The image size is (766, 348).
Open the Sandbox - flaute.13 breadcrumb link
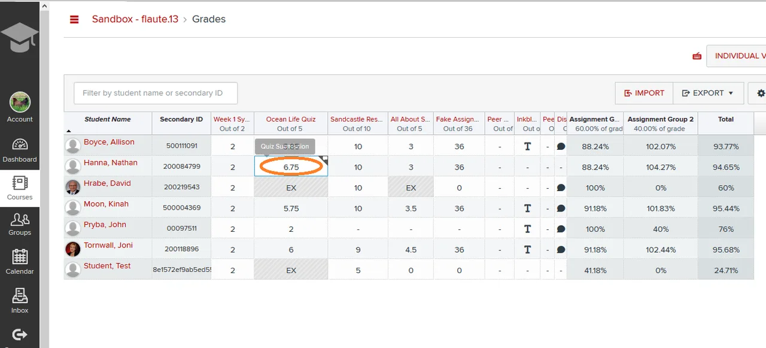(x=135, y=19)
